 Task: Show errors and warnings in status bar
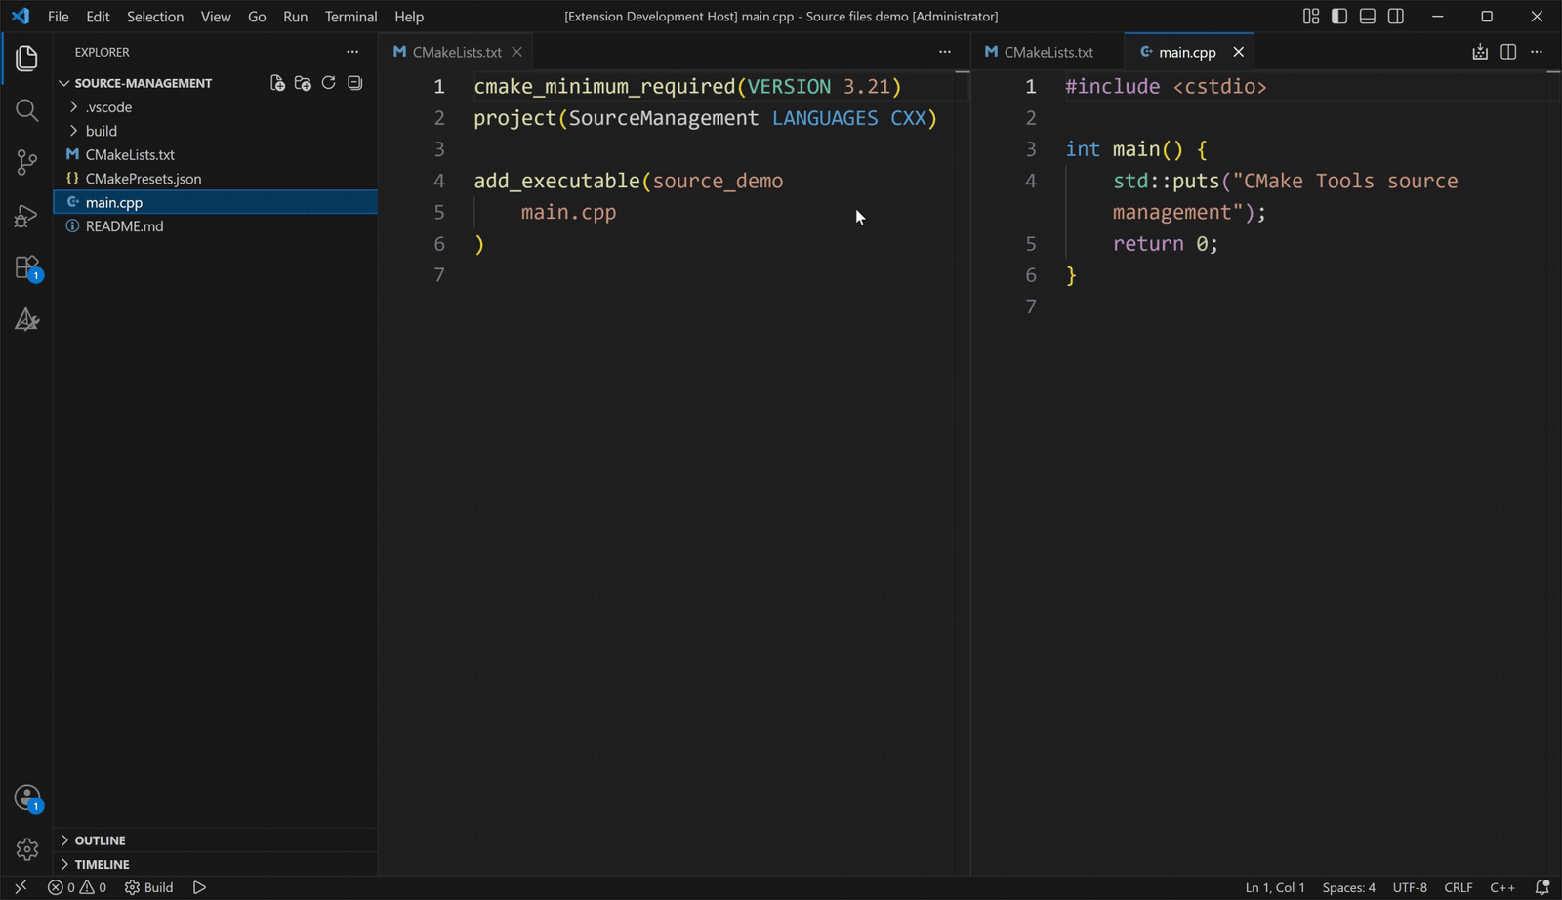(77, 887)
